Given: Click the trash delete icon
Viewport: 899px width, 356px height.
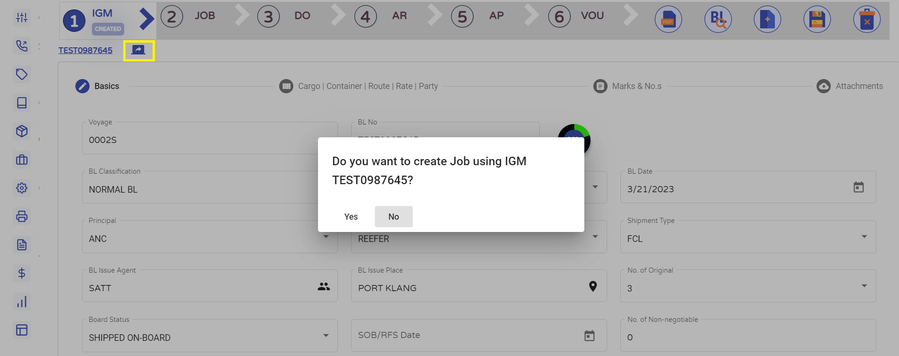Looking at the screenshot, I should tap(867, 19).
